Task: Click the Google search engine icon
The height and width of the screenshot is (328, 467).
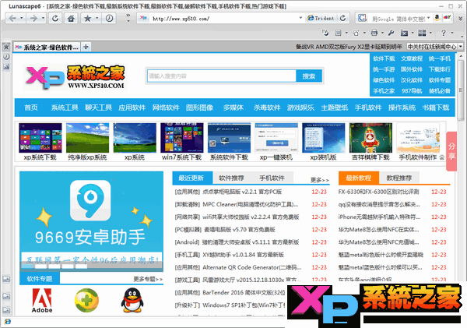Action: coord(362,18)
